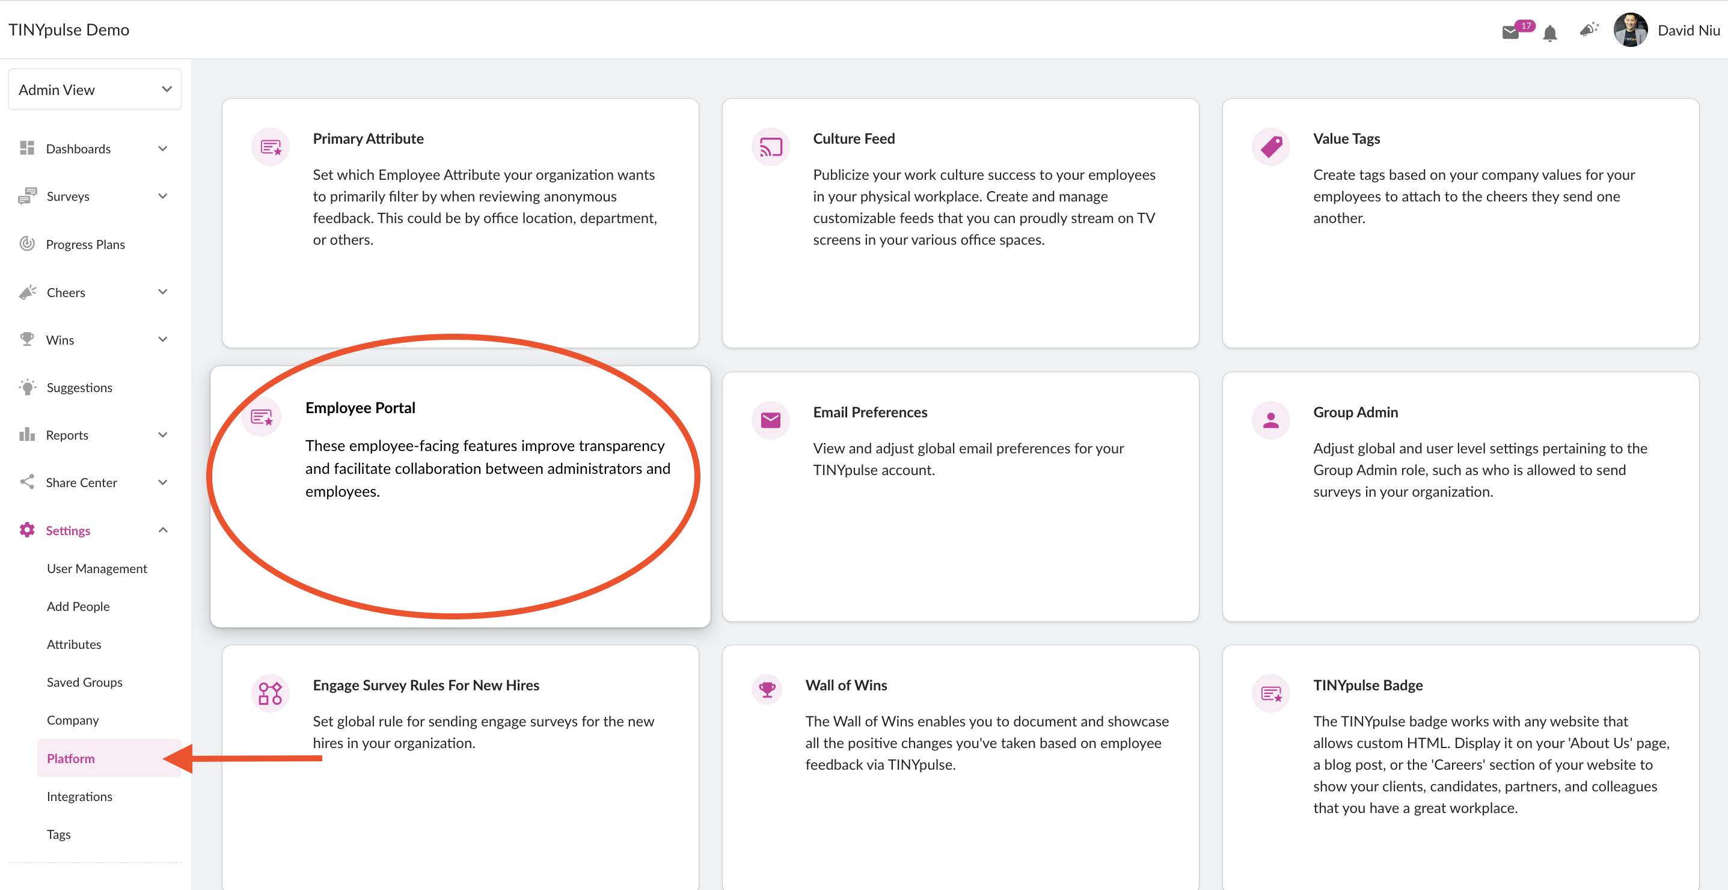Open Company settings page
The width and height of the screenshot is (1728, 890).
pos(72,720)
